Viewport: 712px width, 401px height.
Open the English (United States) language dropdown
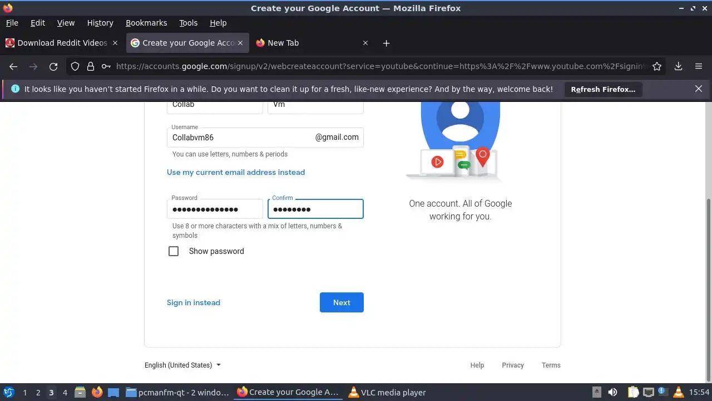pos(183,365)
